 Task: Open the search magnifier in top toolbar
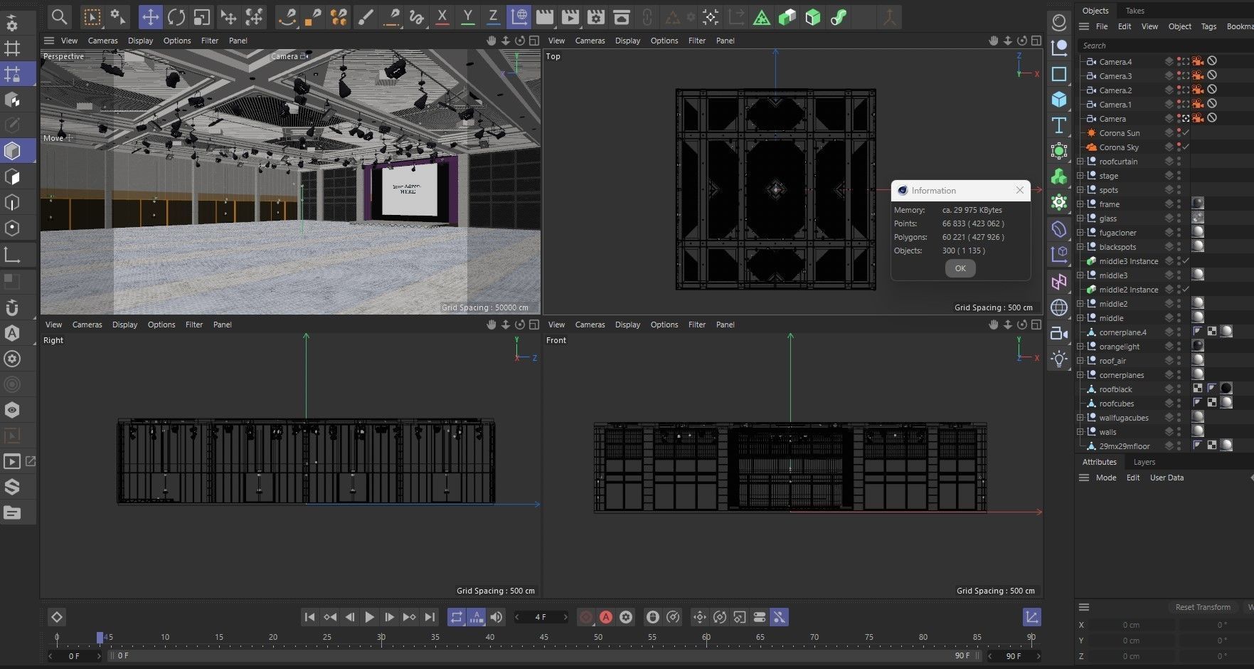[60, 16]
